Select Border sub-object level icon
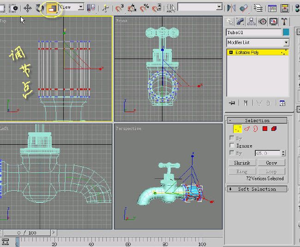300x247 pixels. click(255, 129)
